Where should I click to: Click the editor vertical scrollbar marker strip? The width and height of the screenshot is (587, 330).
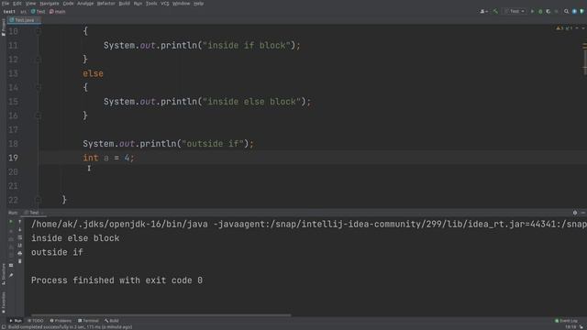[x=584, y=58]
